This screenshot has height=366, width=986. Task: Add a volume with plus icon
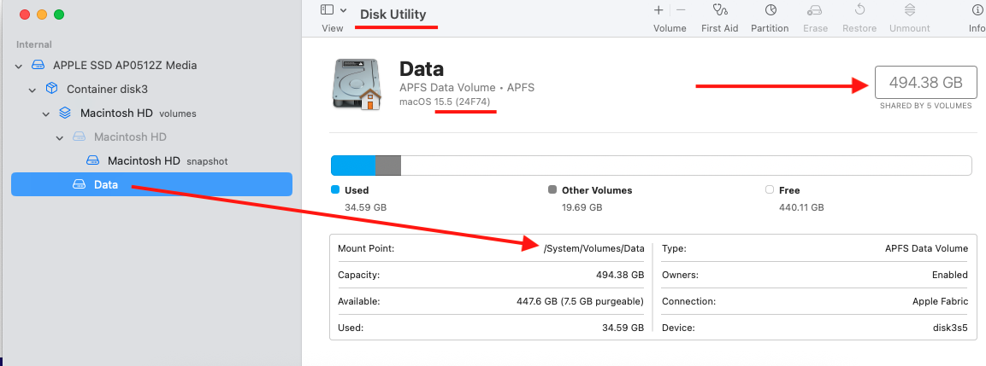pyautogui.click(x=658, y=10)
